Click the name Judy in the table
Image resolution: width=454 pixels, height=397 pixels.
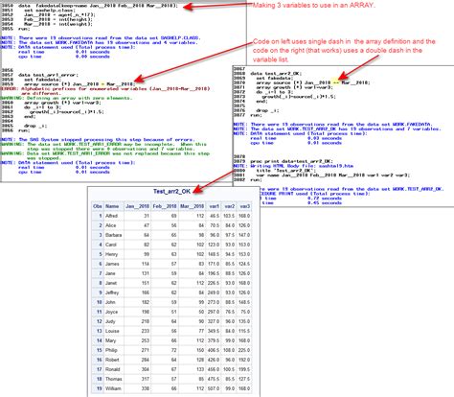[x=110, y=321]
